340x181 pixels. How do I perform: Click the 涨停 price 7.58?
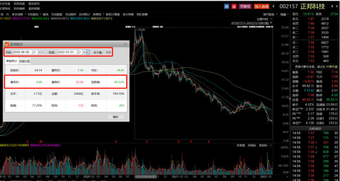click(x=311, y=95)
